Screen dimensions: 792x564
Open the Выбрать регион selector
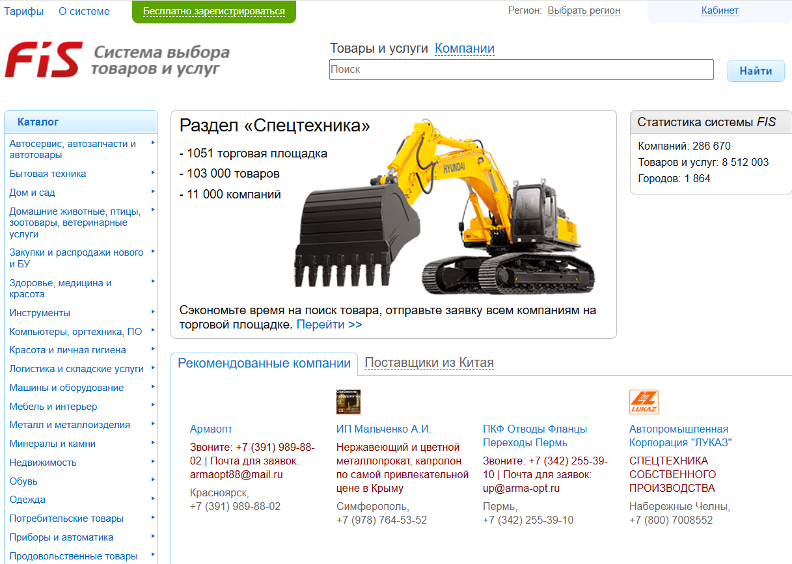[584, 11]
